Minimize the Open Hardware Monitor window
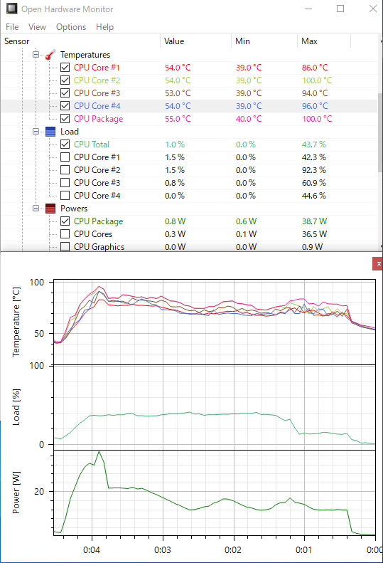383x563 pixels. (x=308, y=9)
